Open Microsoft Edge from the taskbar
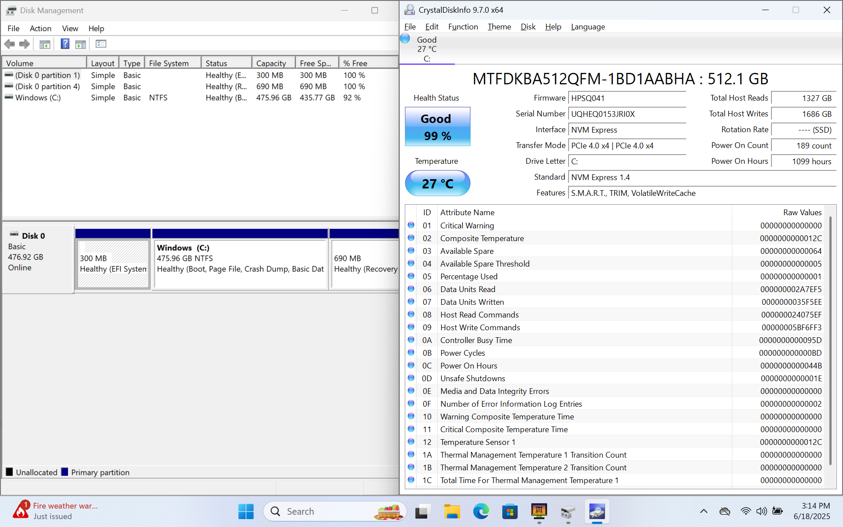 point(481,512)
